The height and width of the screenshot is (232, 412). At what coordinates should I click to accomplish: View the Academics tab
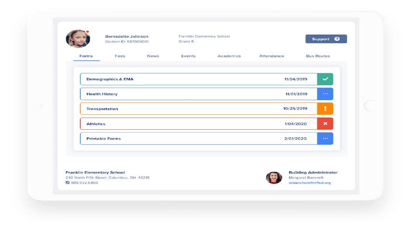tap(229, 56)
